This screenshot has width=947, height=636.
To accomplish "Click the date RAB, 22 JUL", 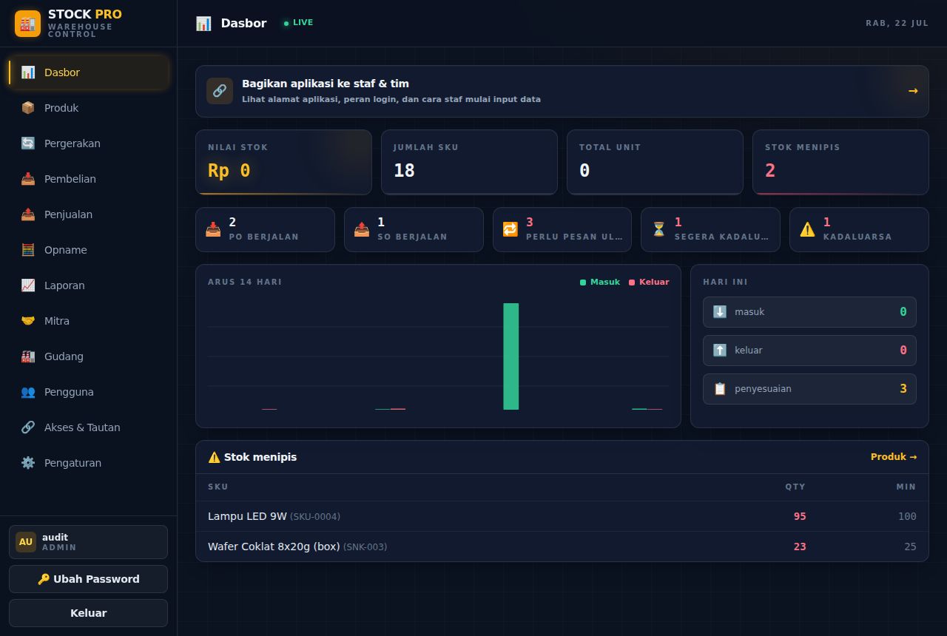I will pos(897,23).
